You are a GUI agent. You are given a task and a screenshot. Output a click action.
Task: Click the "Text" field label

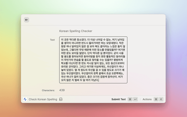tap(52, 40)
